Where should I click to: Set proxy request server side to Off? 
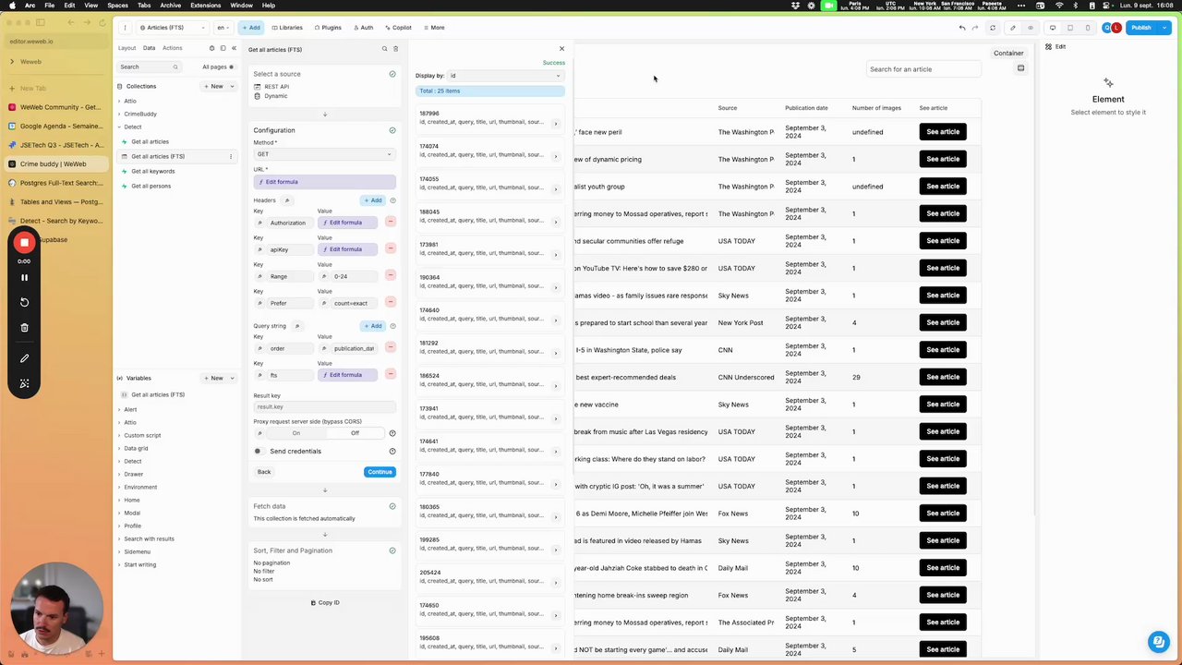[355, 433]
